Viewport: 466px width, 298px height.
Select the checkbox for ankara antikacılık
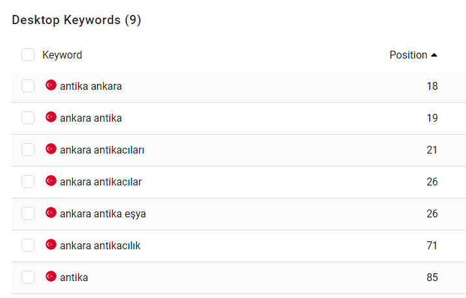[x=28, y=245]
